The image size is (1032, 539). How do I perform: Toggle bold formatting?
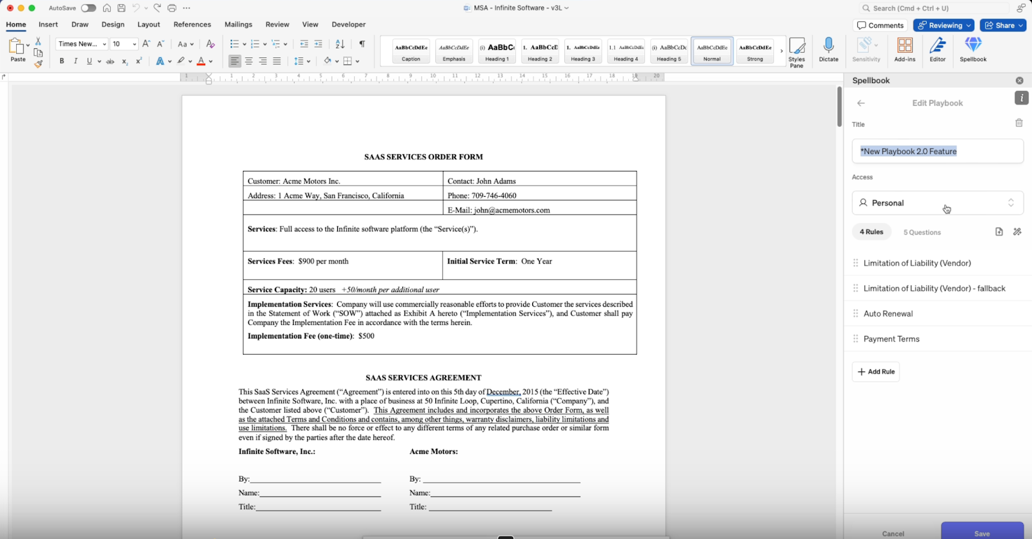point(62,61)
